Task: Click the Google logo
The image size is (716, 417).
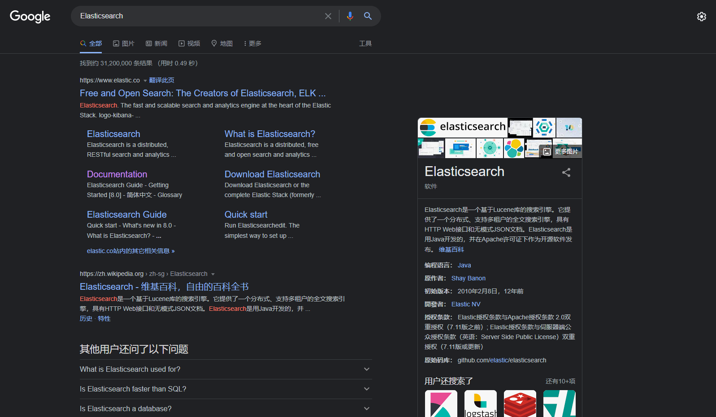Action: point(30,17)
